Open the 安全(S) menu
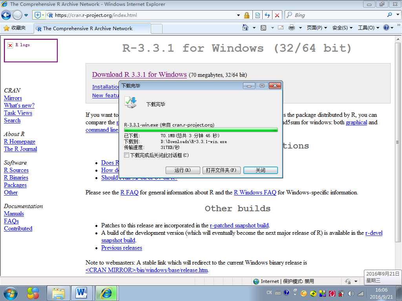This screenshot has width=402, height=301. [x=342, y=28]
